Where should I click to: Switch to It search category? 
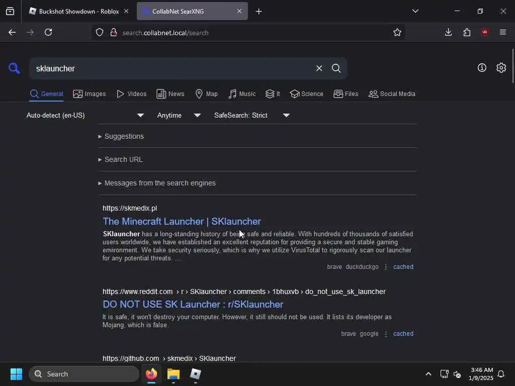(x=273, y=94)
